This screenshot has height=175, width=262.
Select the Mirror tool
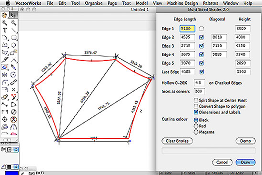point(5,75)
